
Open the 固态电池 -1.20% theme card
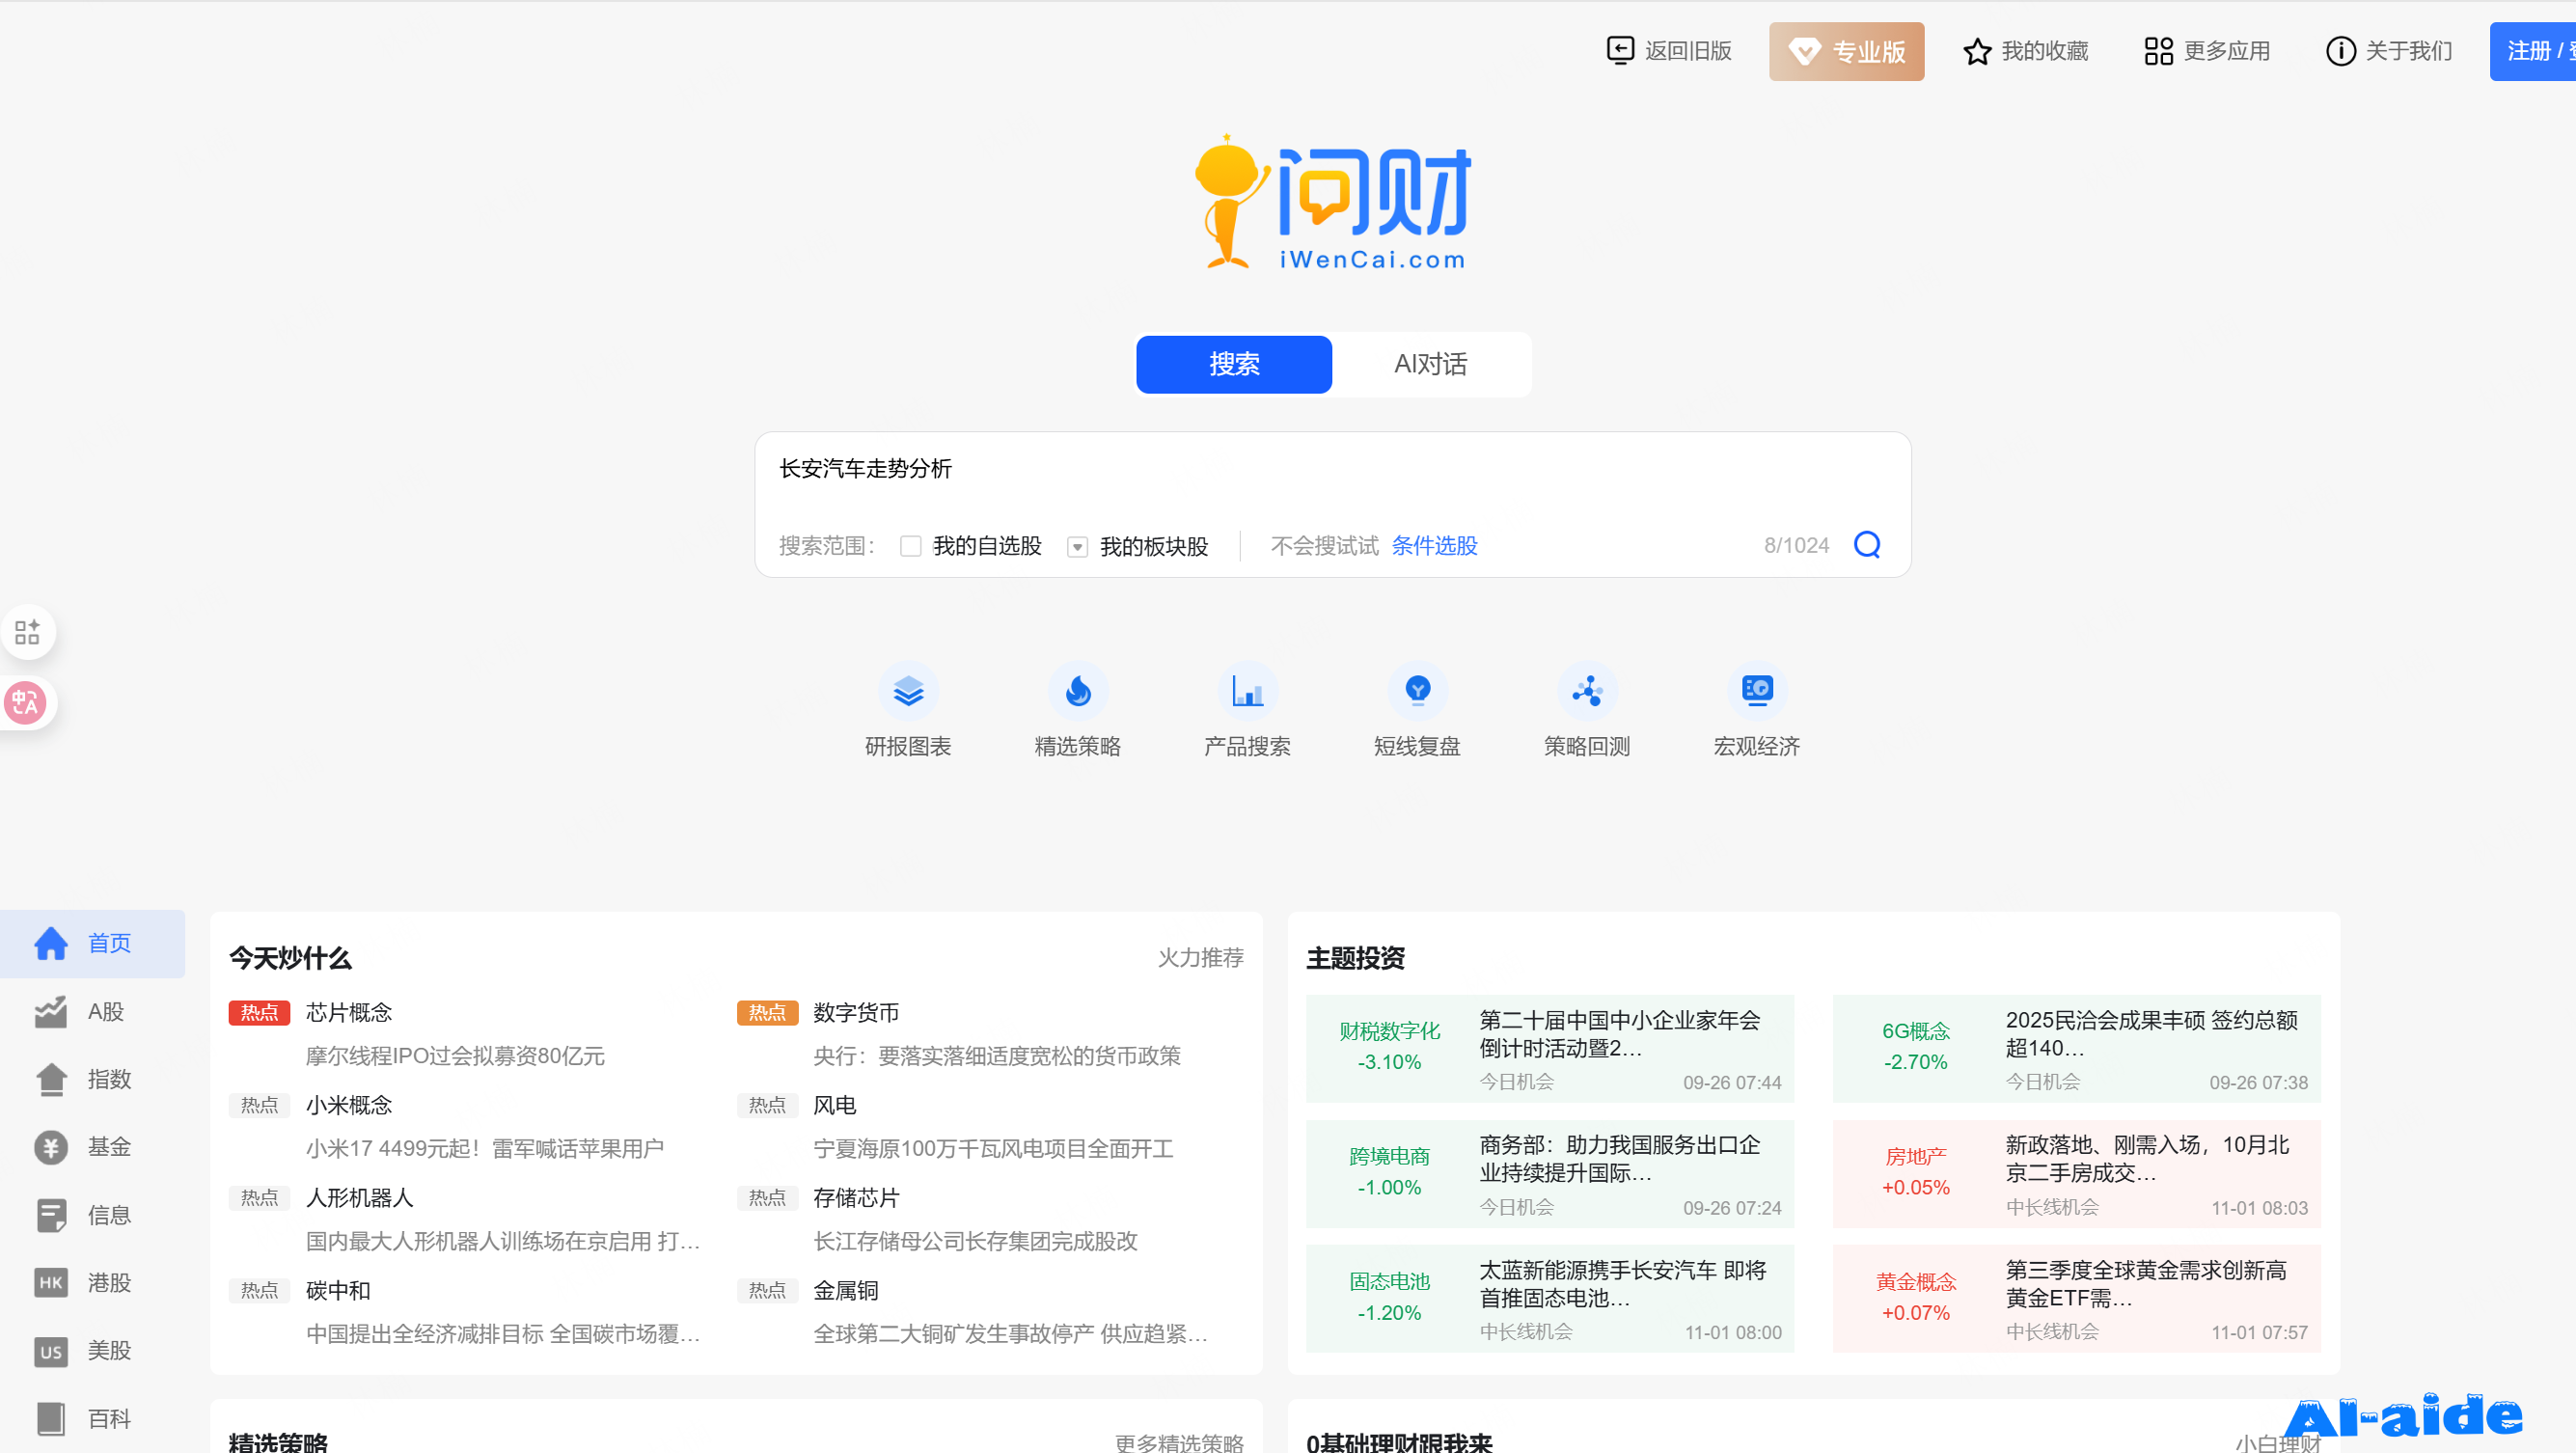(1550, 1299)
